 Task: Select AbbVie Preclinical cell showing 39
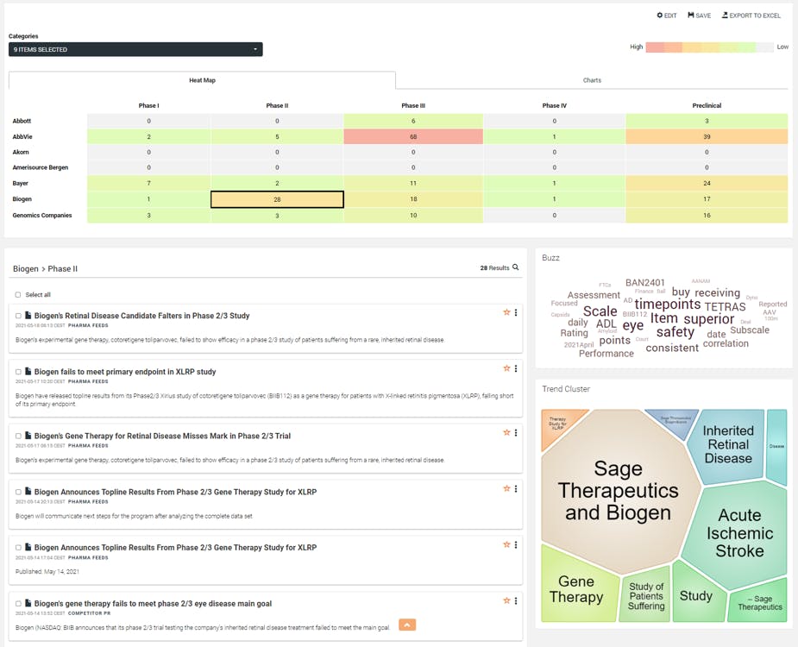[x=707, y=136]
